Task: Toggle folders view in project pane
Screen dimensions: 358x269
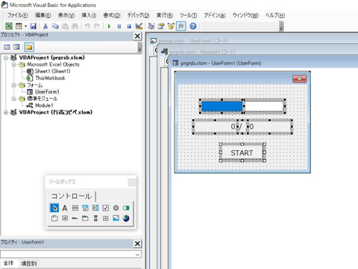Action: [x=29, y=47]
